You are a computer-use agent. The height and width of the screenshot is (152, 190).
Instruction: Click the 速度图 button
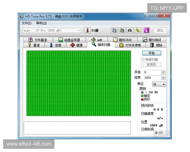[x=151, y=65]
